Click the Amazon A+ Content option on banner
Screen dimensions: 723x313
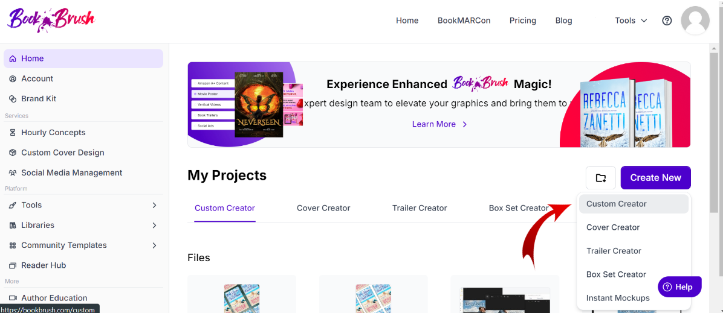pyautogui.click(x=213, y=83)
